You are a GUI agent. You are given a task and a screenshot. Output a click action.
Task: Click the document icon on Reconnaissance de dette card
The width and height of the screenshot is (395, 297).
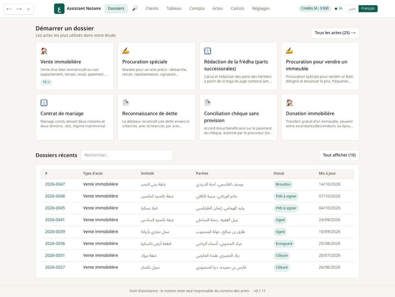coord(126,103)
